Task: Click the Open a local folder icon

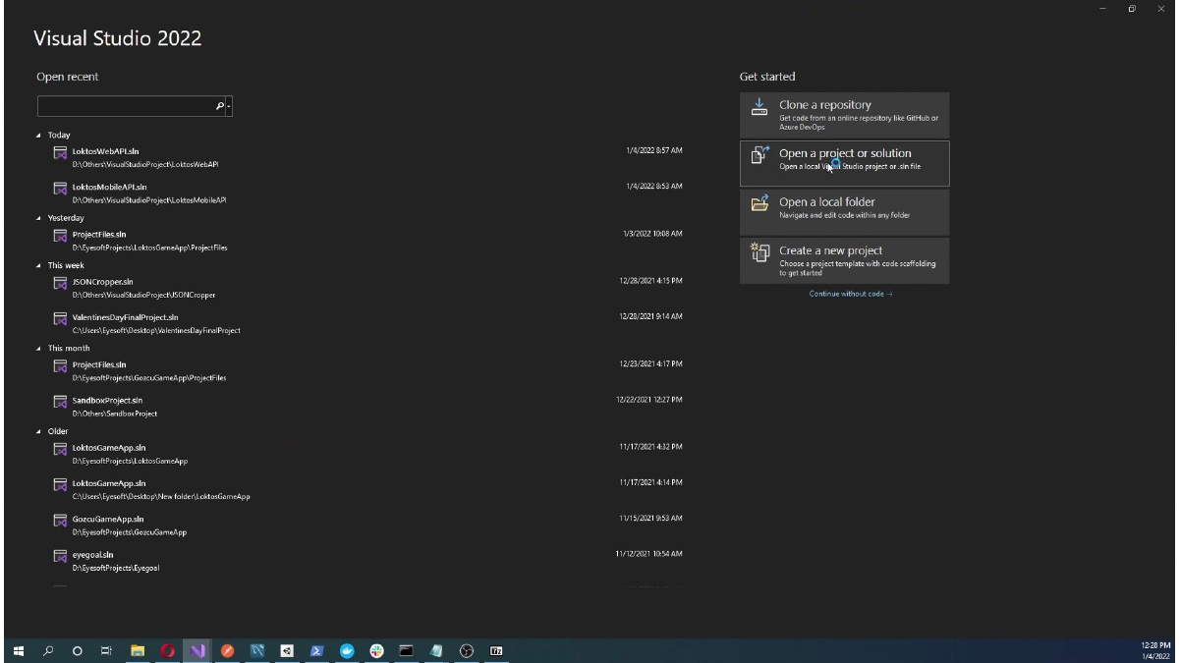Action: coord(759,202)
